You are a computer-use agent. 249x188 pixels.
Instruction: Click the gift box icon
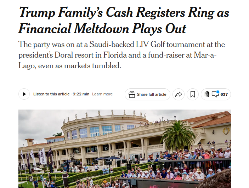click(132, 94)
